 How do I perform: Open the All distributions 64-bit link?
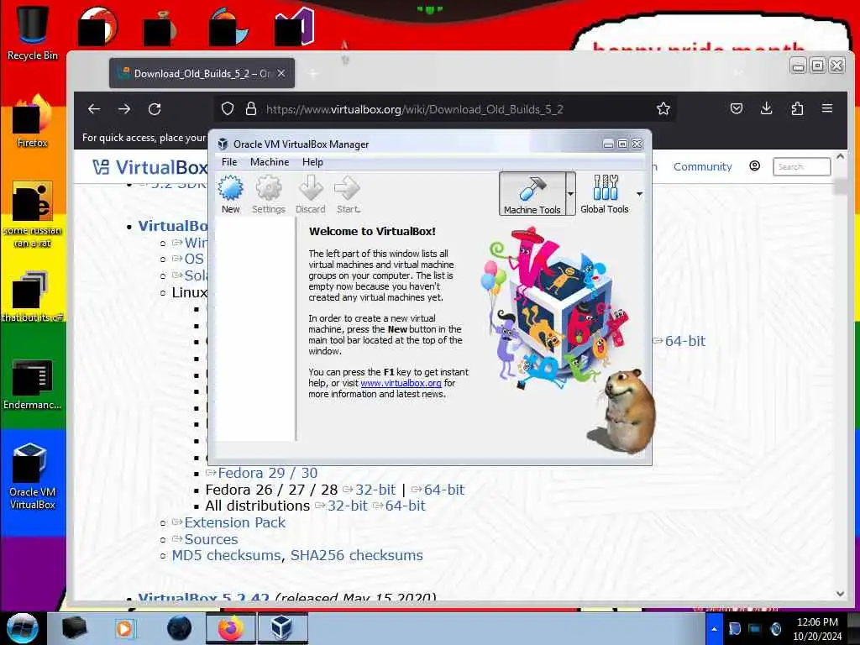(x=405, y=506)
